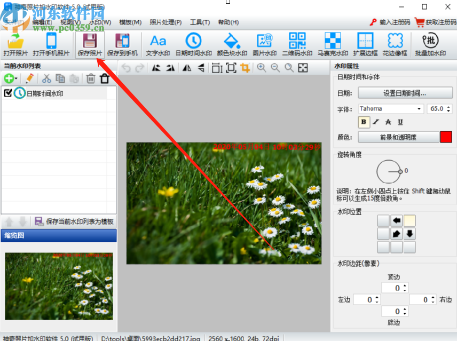Rotate photo left icon

(x=156, y=68)
